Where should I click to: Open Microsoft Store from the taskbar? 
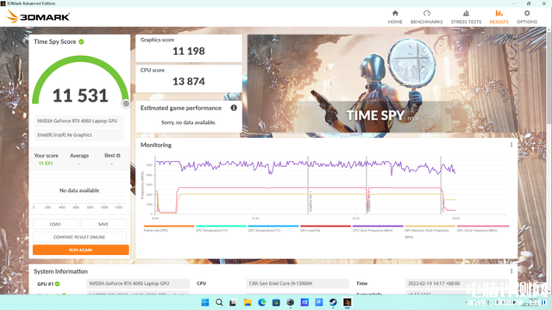click(x=276, y=302)
